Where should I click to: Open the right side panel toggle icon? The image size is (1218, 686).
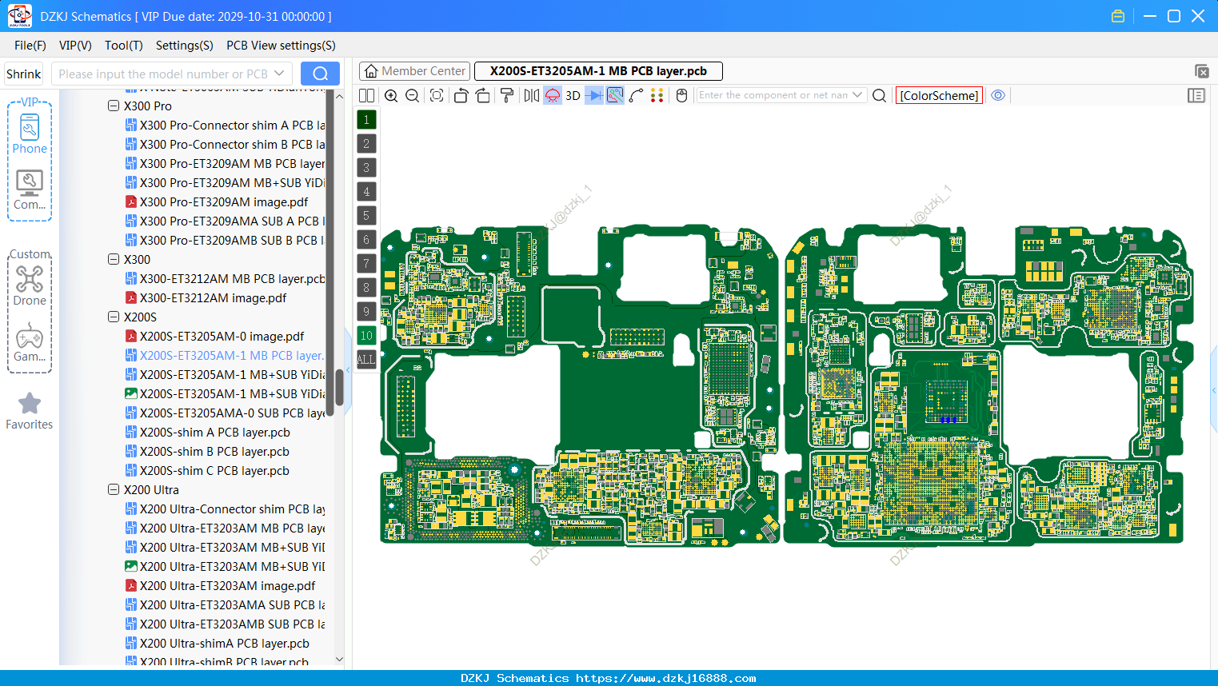pos(1196,95)
